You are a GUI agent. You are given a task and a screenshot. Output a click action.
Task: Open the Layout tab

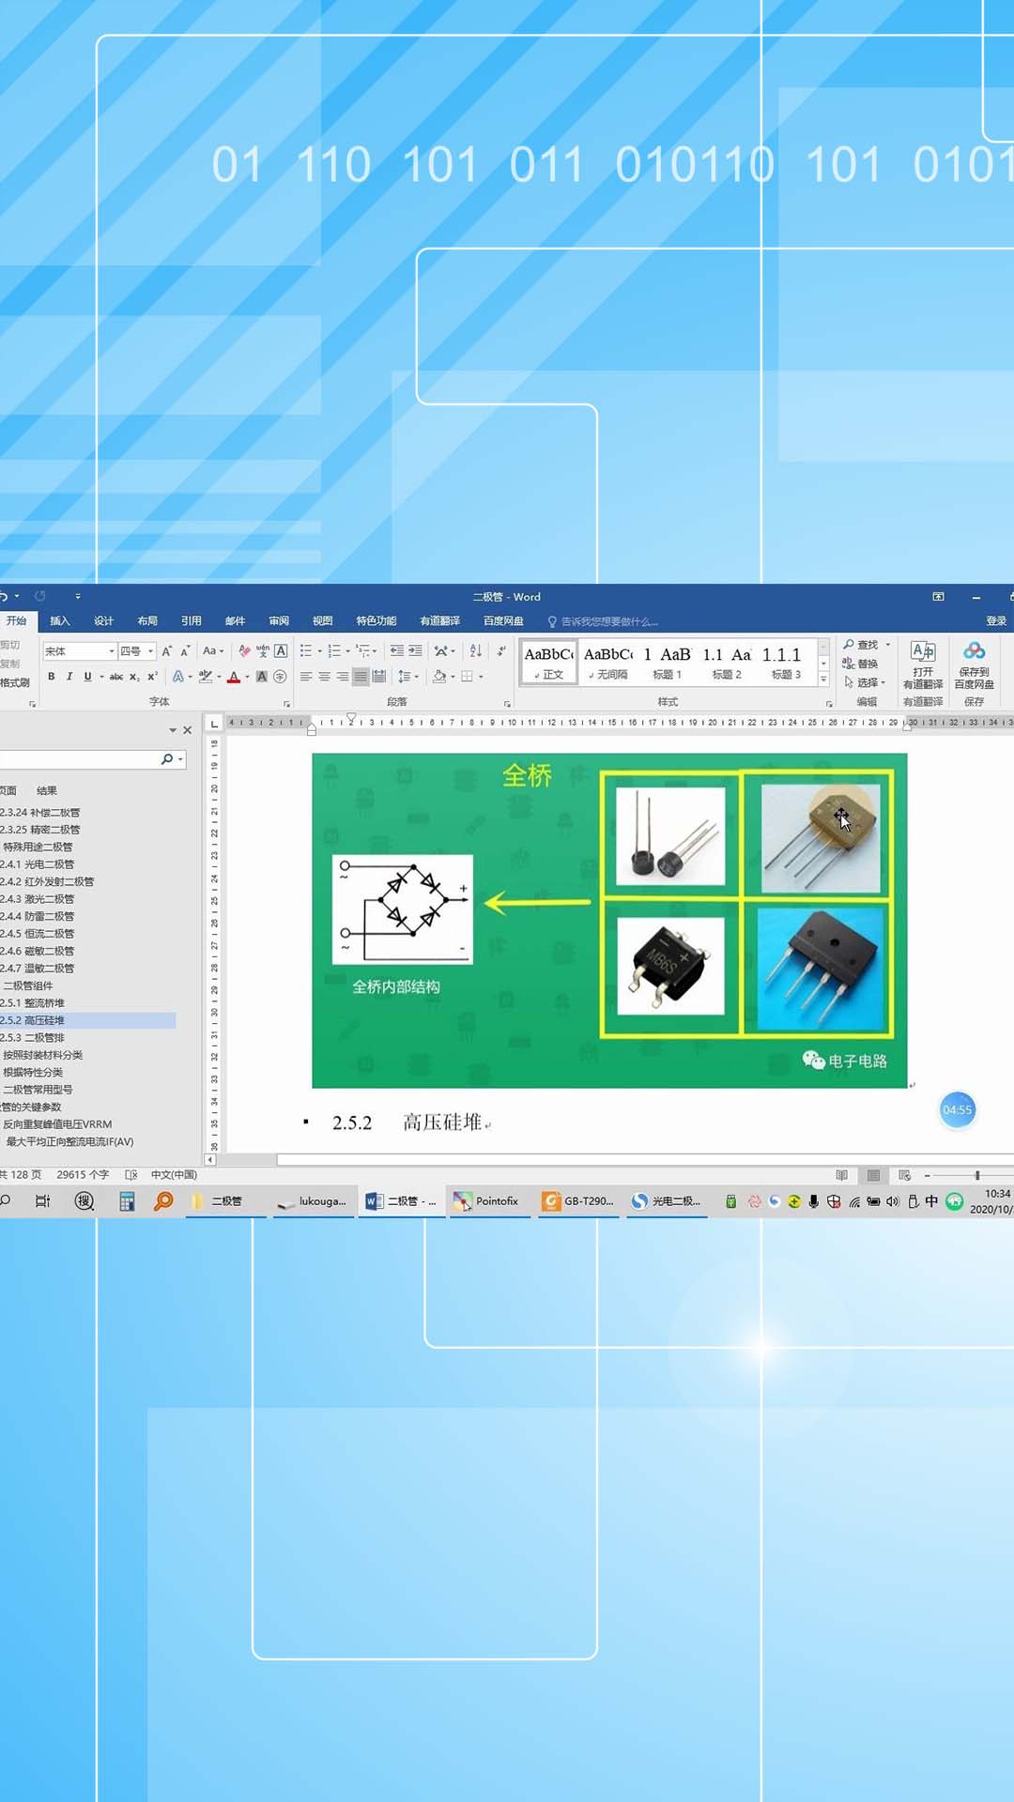147,621
